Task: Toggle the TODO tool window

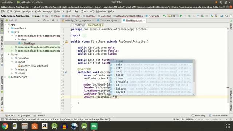Action: point(10,116)
